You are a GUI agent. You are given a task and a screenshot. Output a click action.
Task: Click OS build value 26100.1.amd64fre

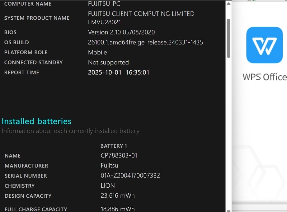click(x=145, y=42)
